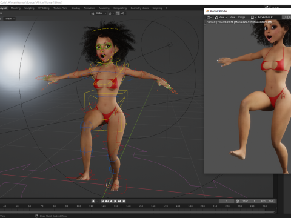The image size is (291, 218).
Task: Select the current frame number field
Action: pyautogui.click(x=226, y=201)
